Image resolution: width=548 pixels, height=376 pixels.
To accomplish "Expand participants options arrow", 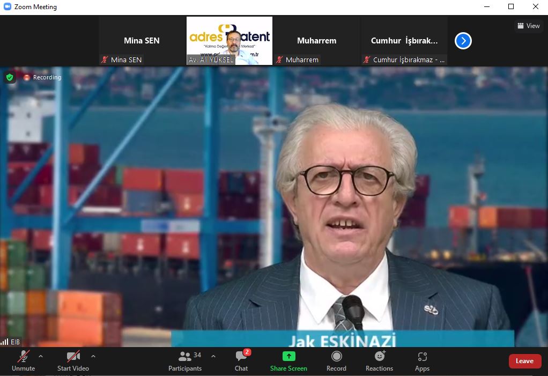I will [x=213, y=357].
